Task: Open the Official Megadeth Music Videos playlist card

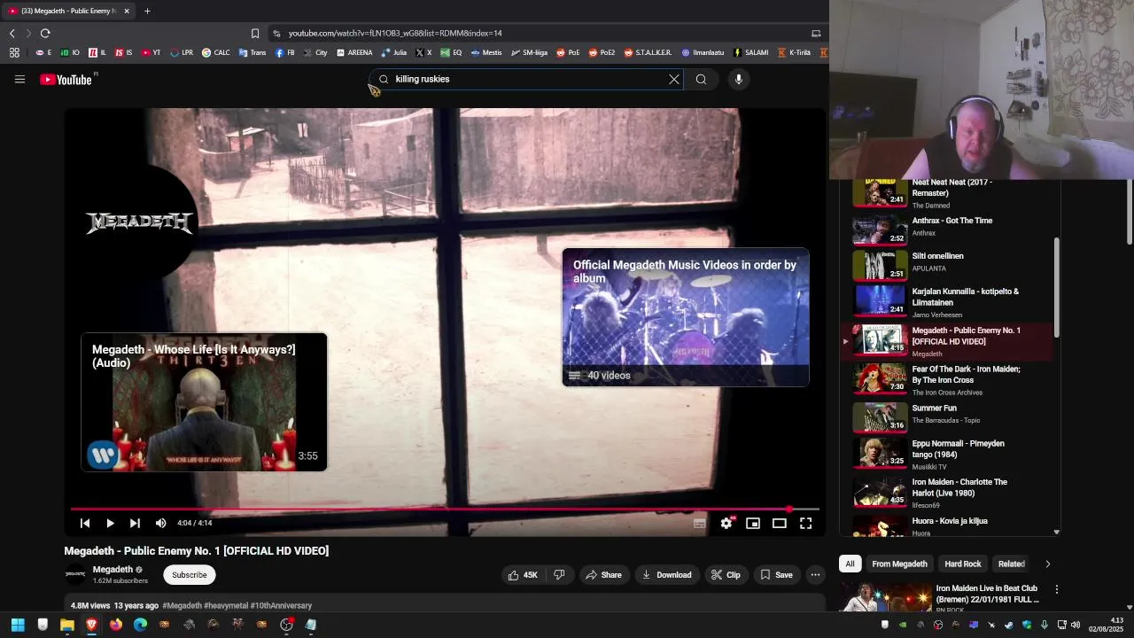Action: [686, 317]
